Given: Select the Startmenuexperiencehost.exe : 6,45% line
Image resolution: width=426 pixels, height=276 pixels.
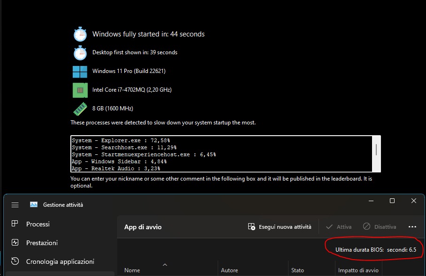Looking at the screenshot, I should tap(144, 154).
